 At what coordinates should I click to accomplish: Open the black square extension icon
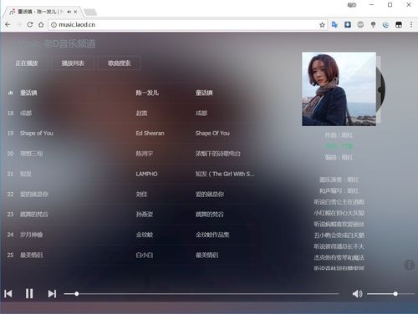(x=399, y=25)
